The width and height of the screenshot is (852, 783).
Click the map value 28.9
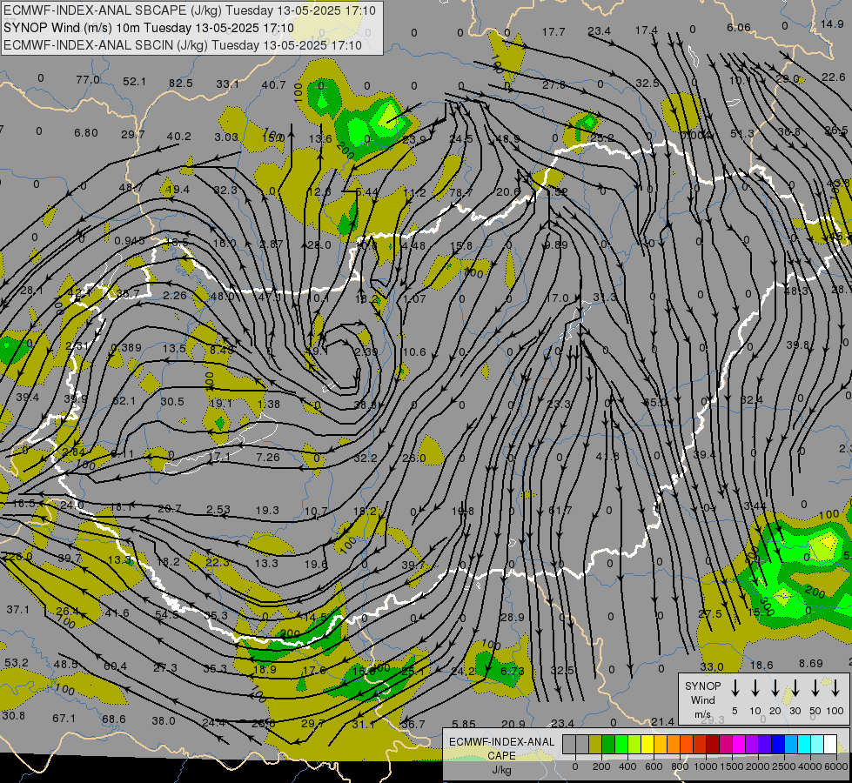pyautogui.click(x=513, y=618)
